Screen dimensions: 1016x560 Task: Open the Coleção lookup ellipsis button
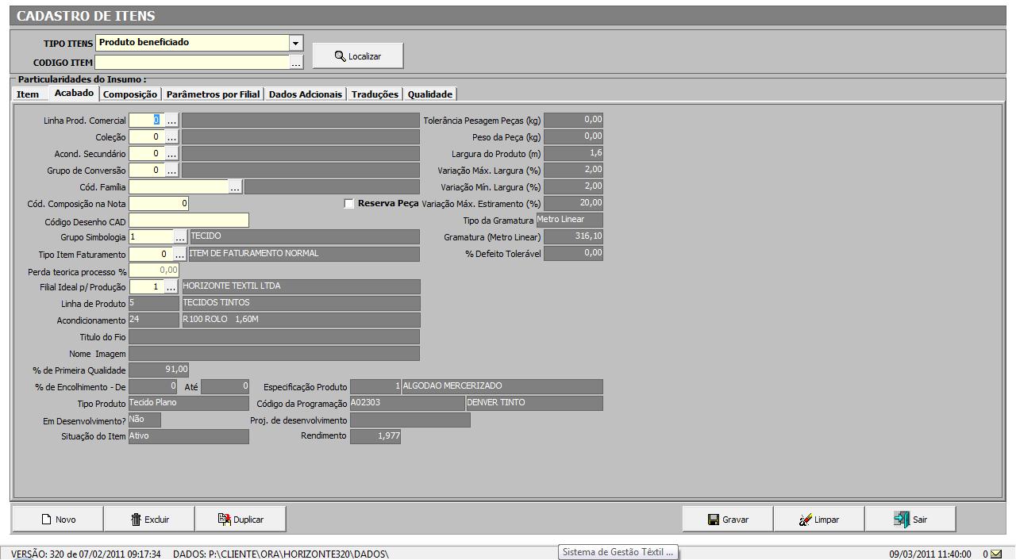pyautogui.click(x=171, y=137)
